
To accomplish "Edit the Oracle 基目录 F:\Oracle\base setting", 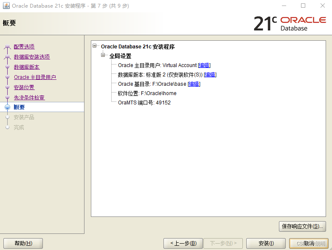I will tap(194, 84).
